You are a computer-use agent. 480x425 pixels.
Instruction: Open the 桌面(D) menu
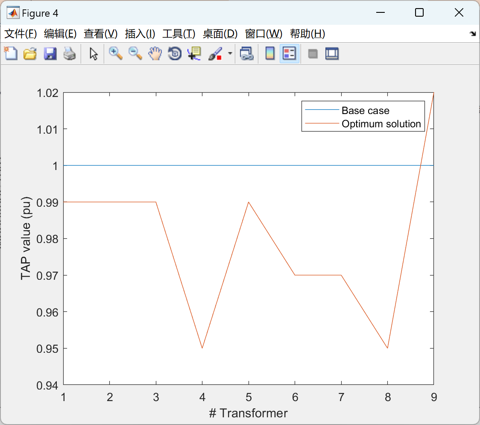220,34
